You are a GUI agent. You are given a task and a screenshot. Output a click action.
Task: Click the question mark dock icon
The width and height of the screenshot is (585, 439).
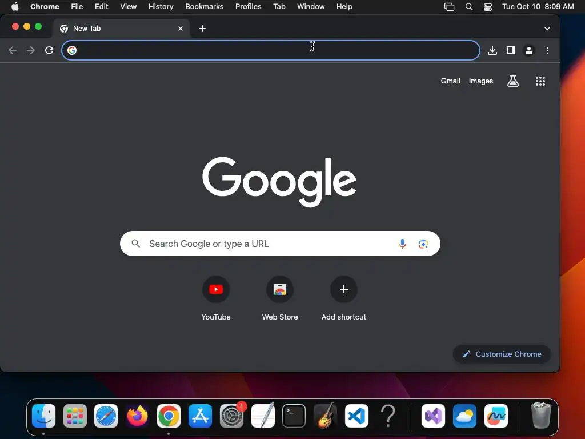click(x=388, y=416)
